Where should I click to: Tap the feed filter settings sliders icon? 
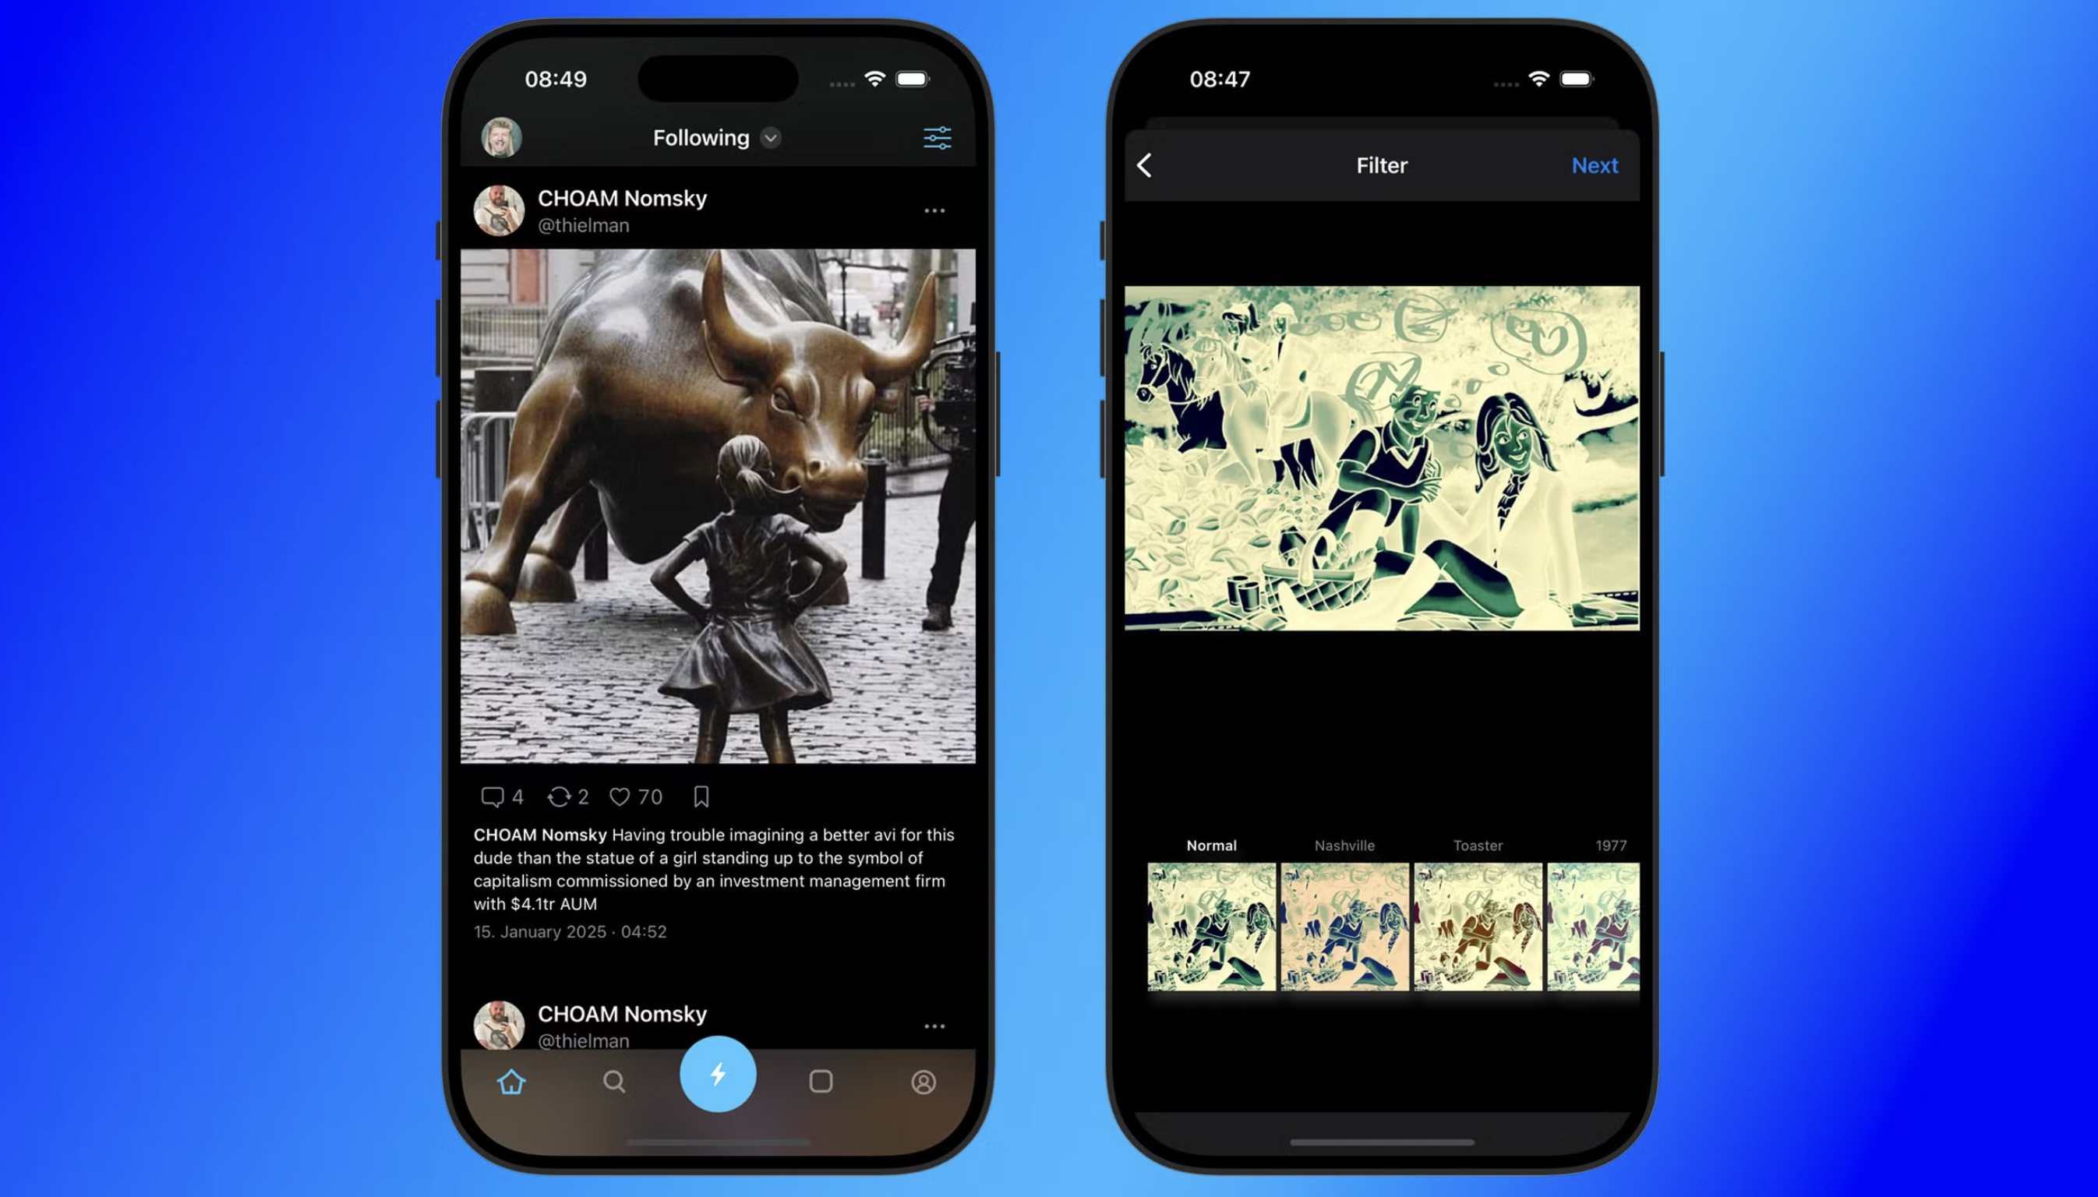937,138
